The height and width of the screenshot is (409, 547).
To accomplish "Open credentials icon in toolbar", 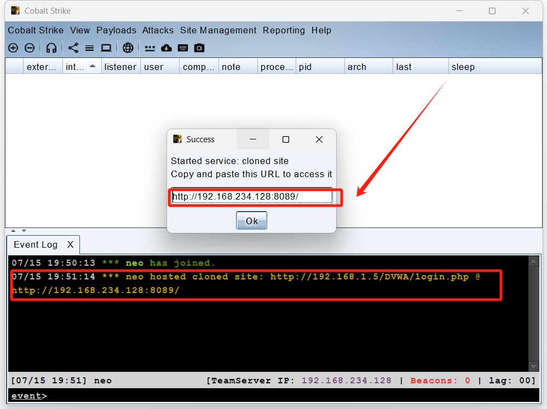I will click(150, 48).
